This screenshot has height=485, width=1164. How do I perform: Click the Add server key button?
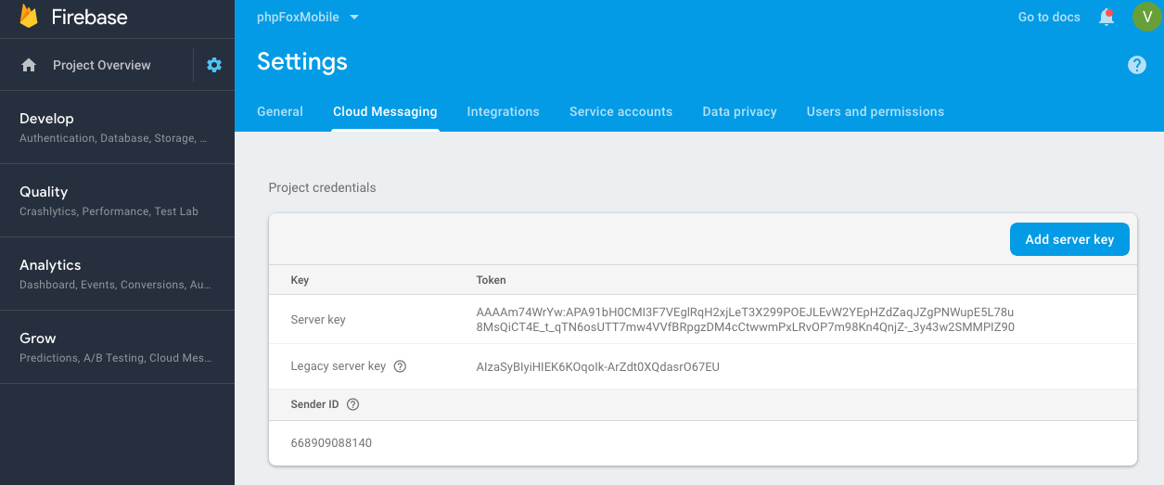coord(1068,239)
